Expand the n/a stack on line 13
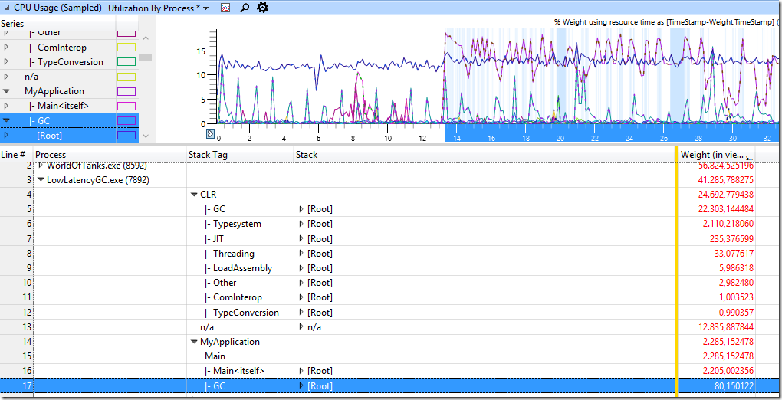This screenshot has width=782, height=400. (x=301, y=327)
